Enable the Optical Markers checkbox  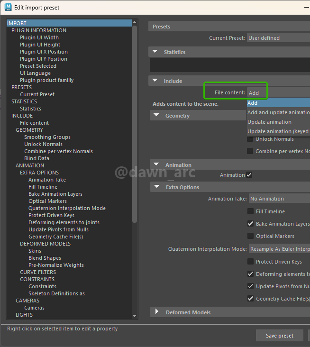(250, 236)
